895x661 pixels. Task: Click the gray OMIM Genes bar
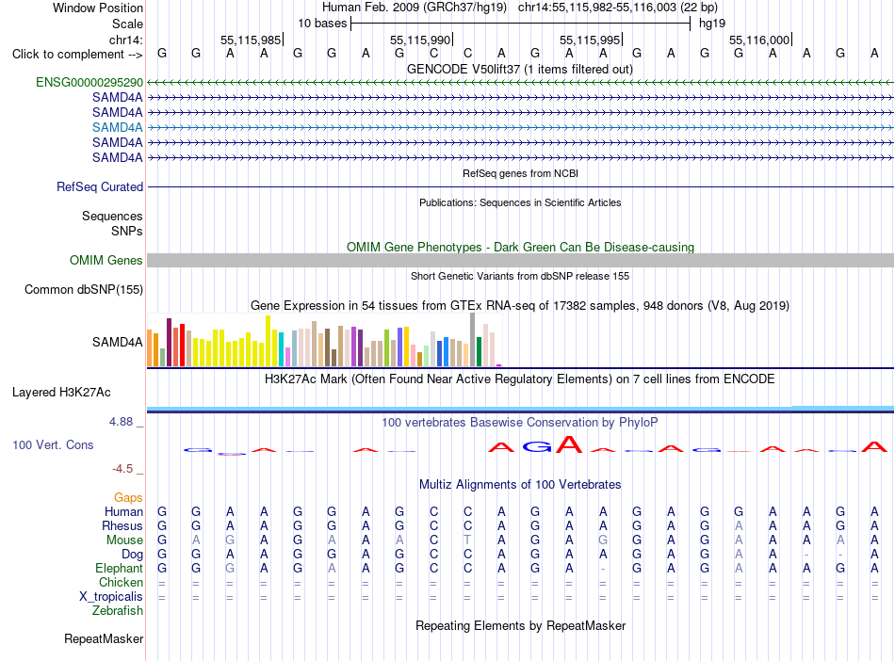point(520,261)
